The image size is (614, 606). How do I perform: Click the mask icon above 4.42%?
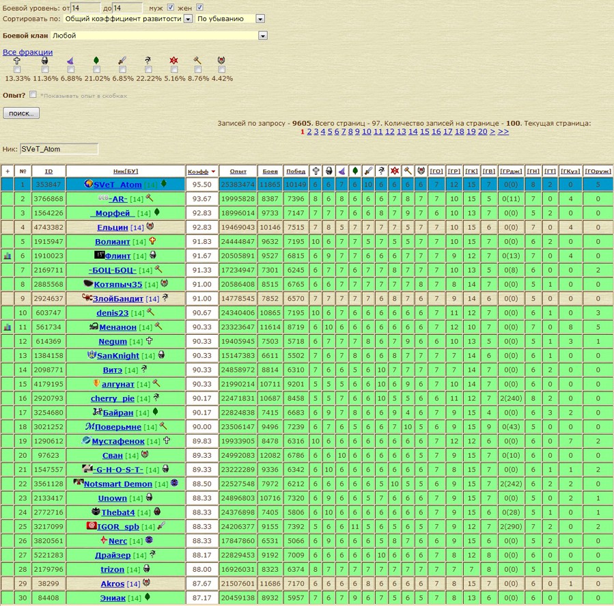pyautogui.click(x=221, y=60)
